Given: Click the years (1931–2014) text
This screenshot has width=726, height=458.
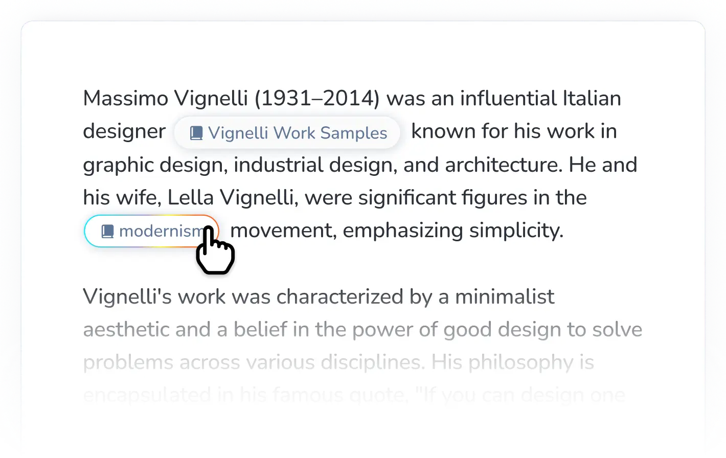Looking at the screenshot, I should [317, 99].
